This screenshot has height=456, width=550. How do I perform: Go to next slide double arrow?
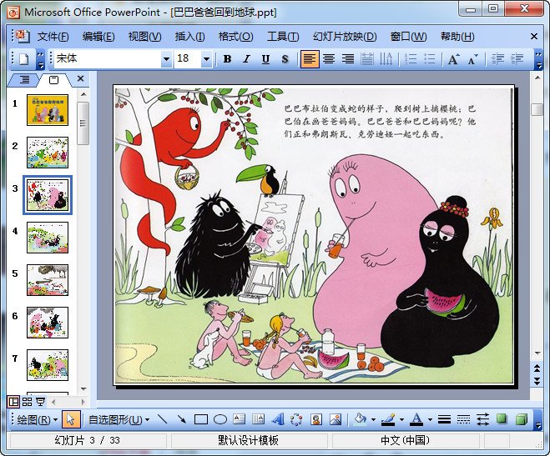coord(537,381)
